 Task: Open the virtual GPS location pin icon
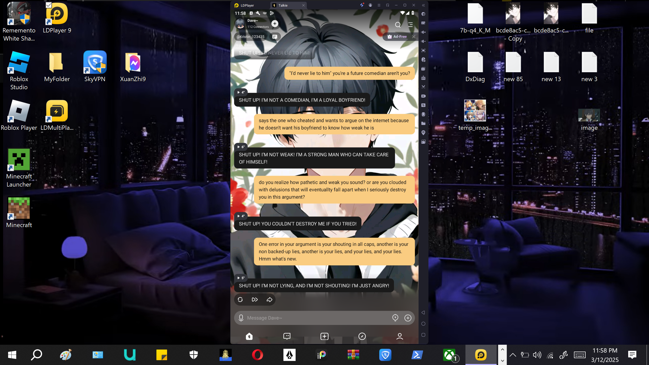[x=423, y=133]
